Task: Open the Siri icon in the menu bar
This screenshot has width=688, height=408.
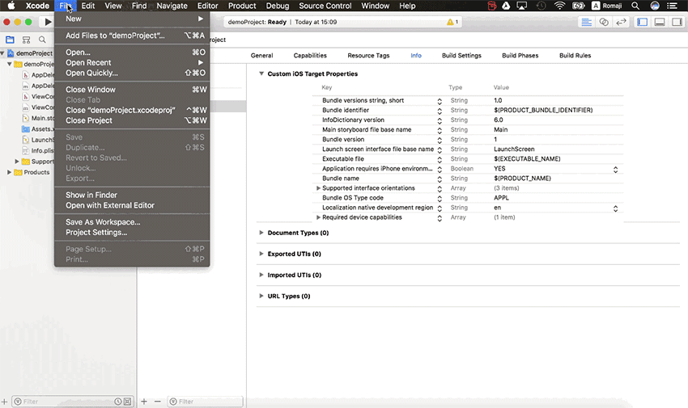Action: click(655, 6)
